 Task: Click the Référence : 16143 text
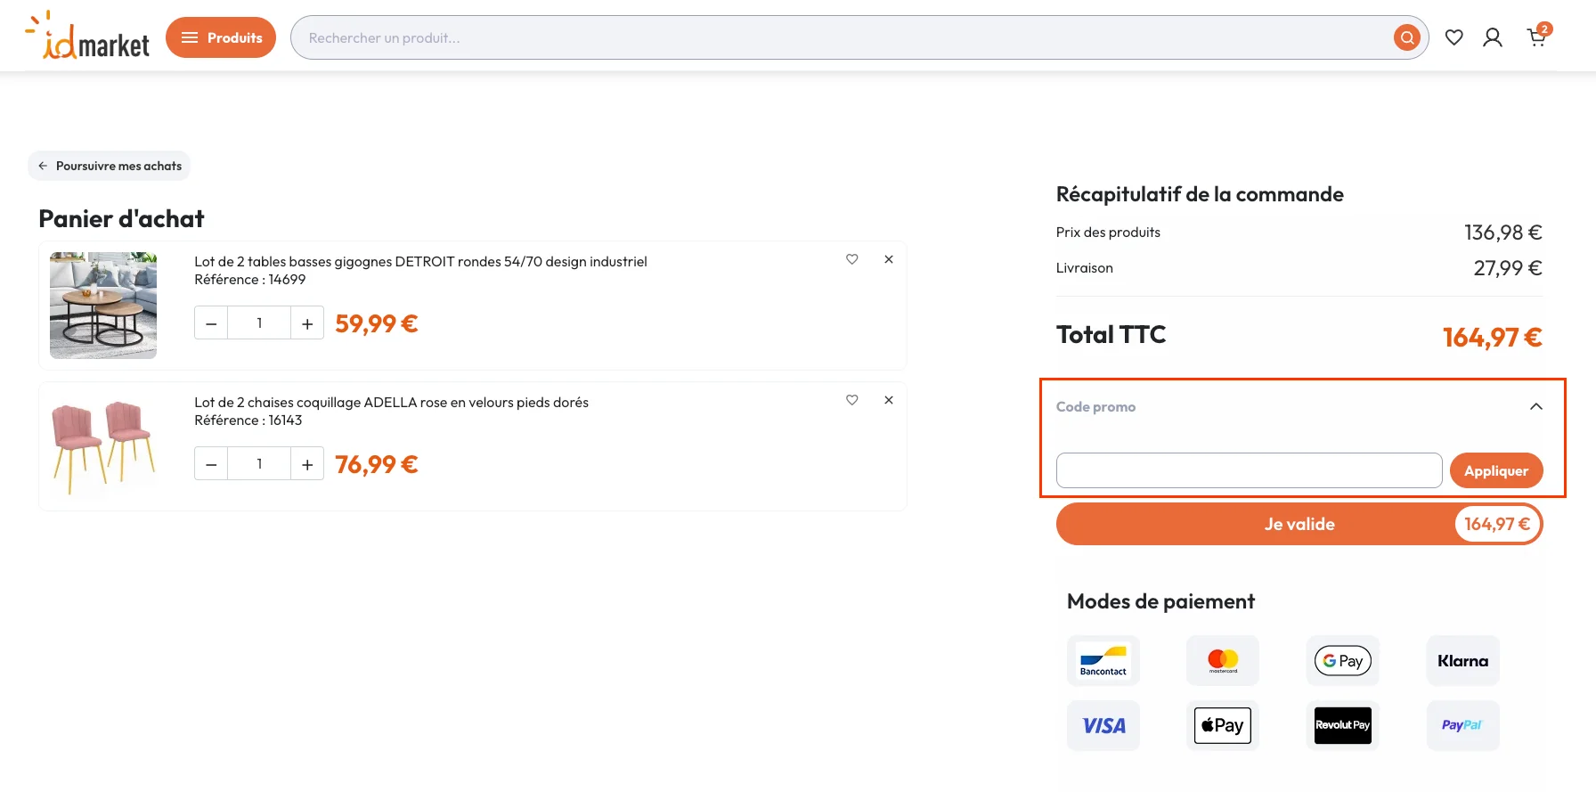(248, 420)
